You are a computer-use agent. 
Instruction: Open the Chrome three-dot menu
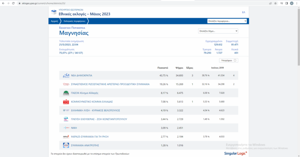(297, 3)
